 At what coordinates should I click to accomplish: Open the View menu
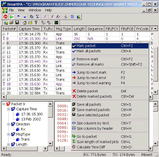pos(21,10)
